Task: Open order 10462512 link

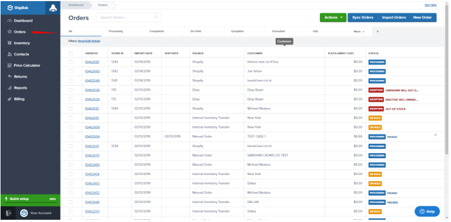Action: click(x=92, y=108)
